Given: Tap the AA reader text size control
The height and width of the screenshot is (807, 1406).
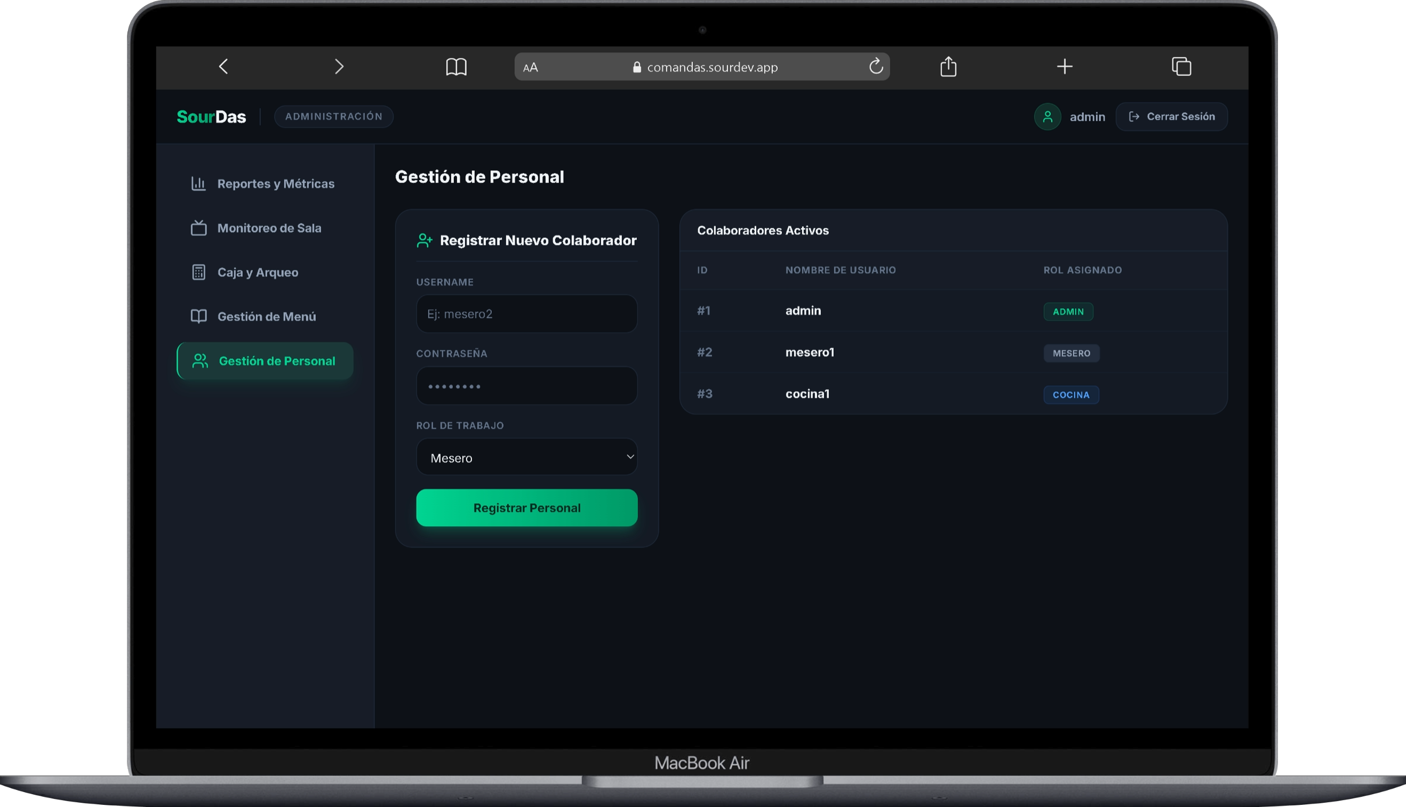Looking at the screenshot, I should pyautogui.click(x=530, y=68).
